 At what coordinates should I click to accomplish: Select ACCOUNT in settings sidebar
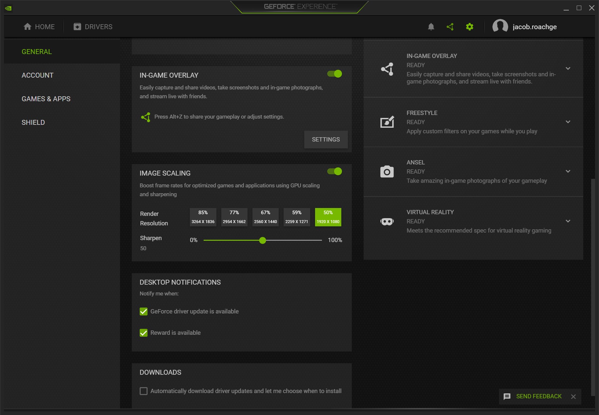point(62,75)
